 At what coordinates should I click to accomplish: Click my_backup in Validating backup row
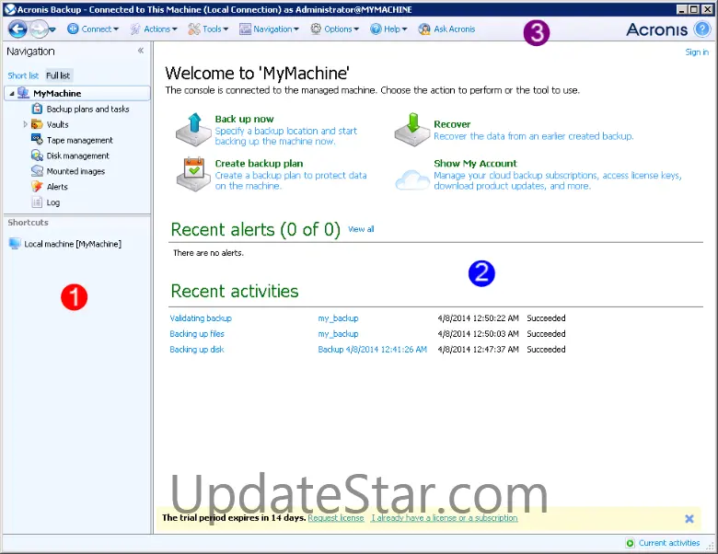[339, 318]
